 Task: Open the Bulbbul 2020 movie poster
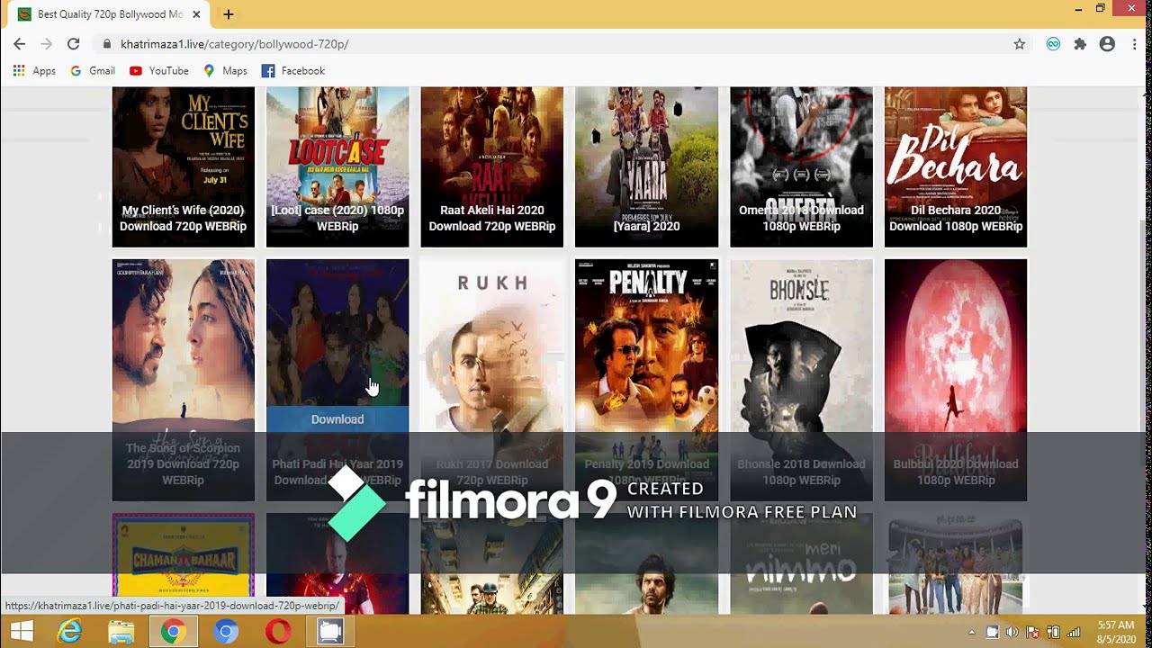pos(956,380)
